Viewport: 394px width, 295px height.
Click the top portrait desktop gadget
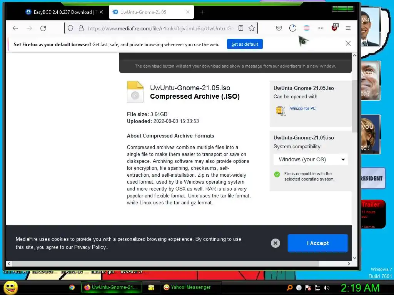coord(371,27)
